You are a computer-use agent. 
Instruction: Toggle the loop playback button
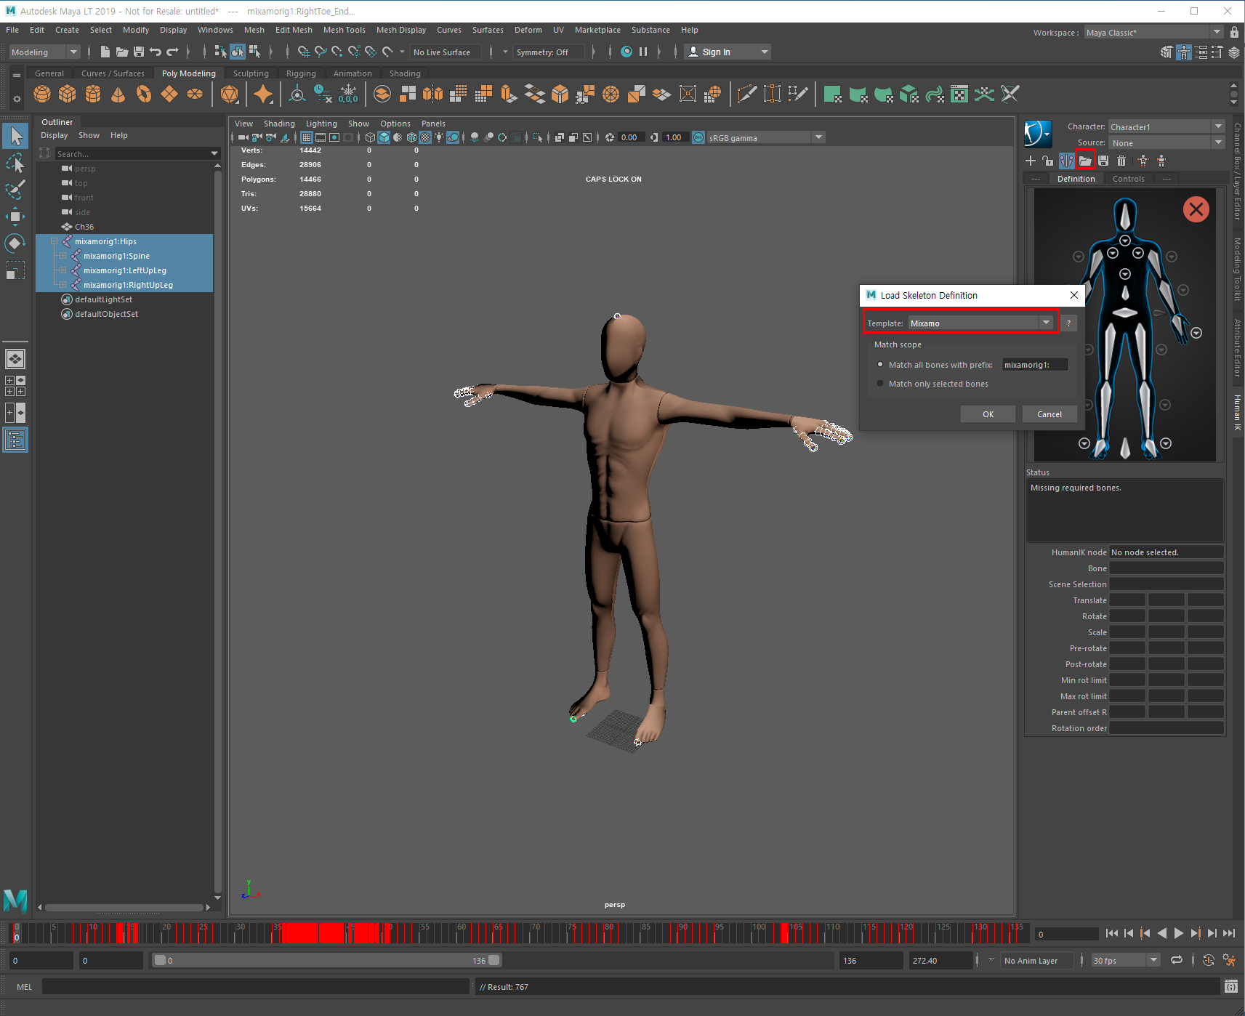point(1177,960)
